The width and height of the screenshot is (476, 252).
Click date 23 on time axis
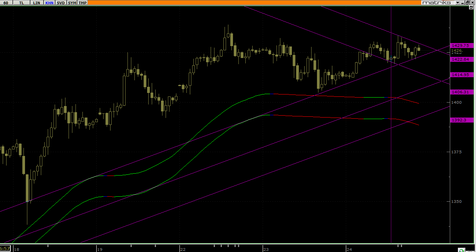coord(266,249)
